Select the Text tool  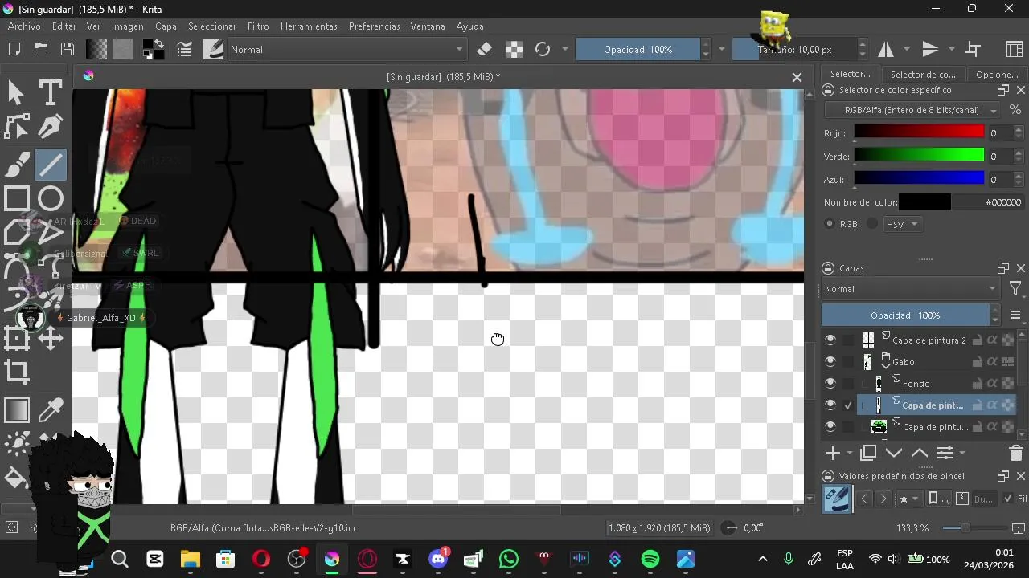tap(51, 93)
